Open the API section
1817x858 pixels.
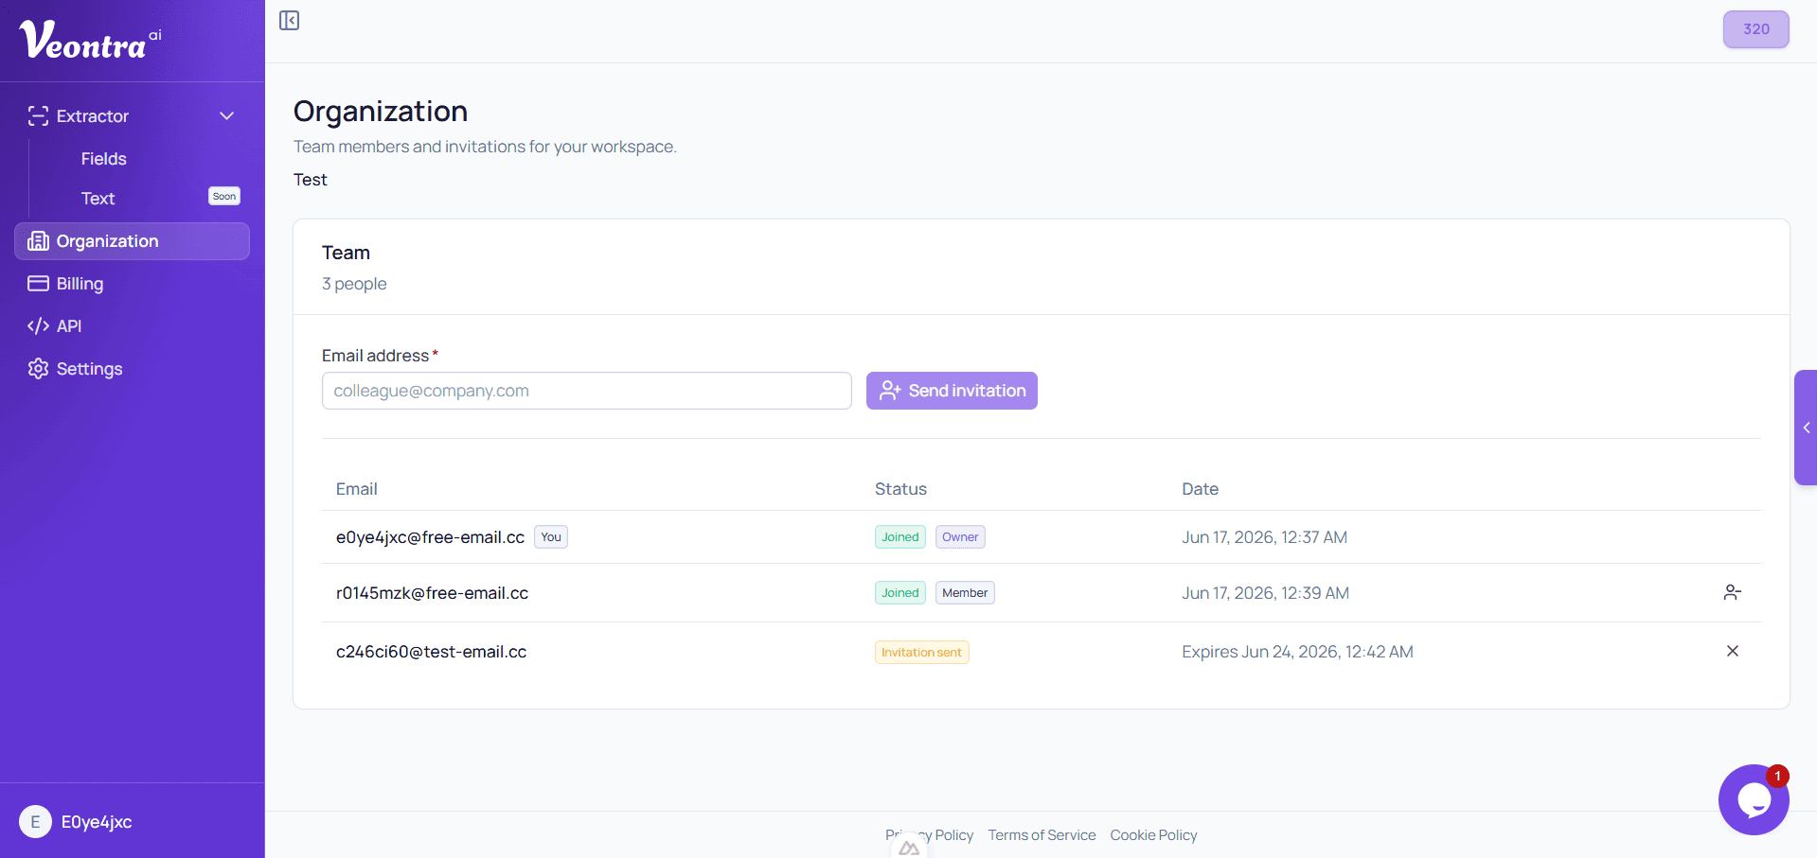[x=69, y=326]
